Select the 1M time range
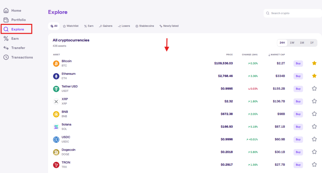Screen dimensions: 322x173 click(x=302, y=43)
